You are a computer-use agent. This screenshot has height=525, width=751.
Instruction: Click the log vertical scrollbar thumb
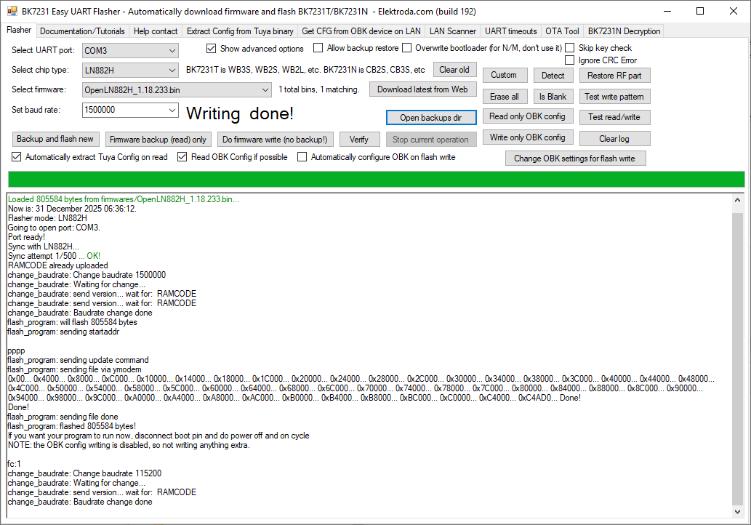point(738,359)
